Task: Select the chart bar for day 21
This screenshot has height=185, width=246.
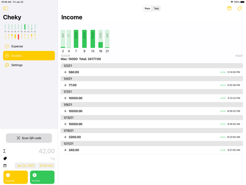Action: pos(107,39)
